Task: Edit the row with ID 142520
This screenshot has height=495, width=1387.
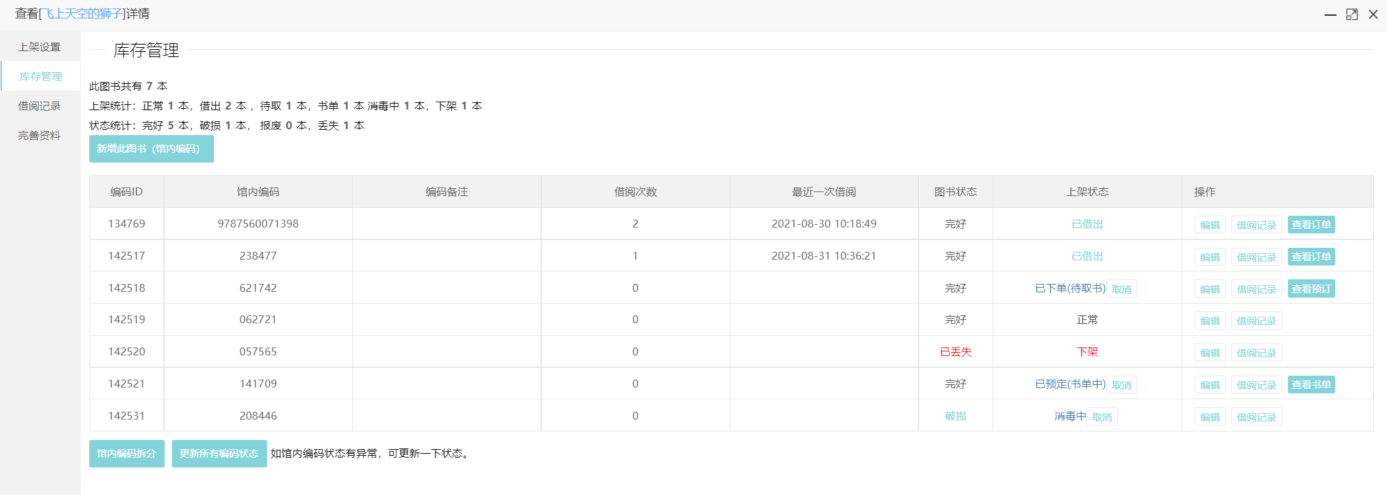Action: 1210,353
